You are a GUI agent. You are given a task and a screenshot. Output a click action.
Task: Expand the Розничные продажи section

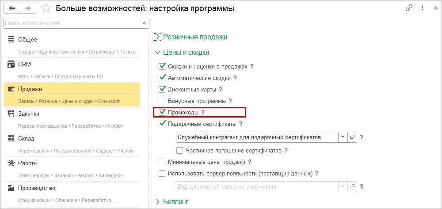tap(157, 37)
